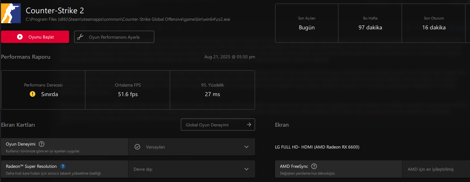Expand the Radeon Super Resolution Devre dışı dropdown
470x182 pixels.
point(192,169)
